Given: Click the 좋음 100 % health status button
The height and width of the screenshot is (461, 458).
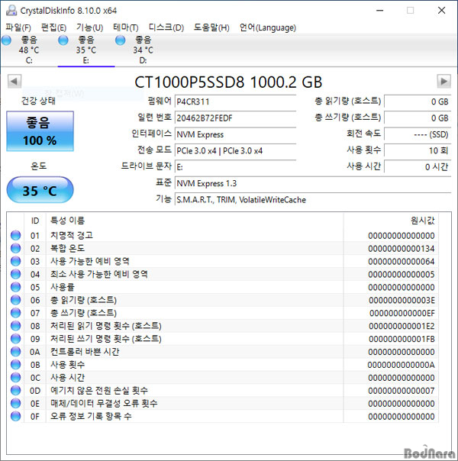Looking at the screenshot, I should [x=40, y=131].
